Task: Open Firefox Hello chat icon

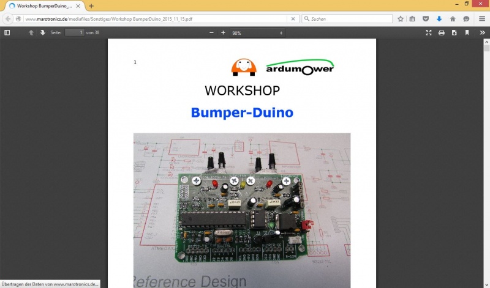Action: [x=466, y=19]
